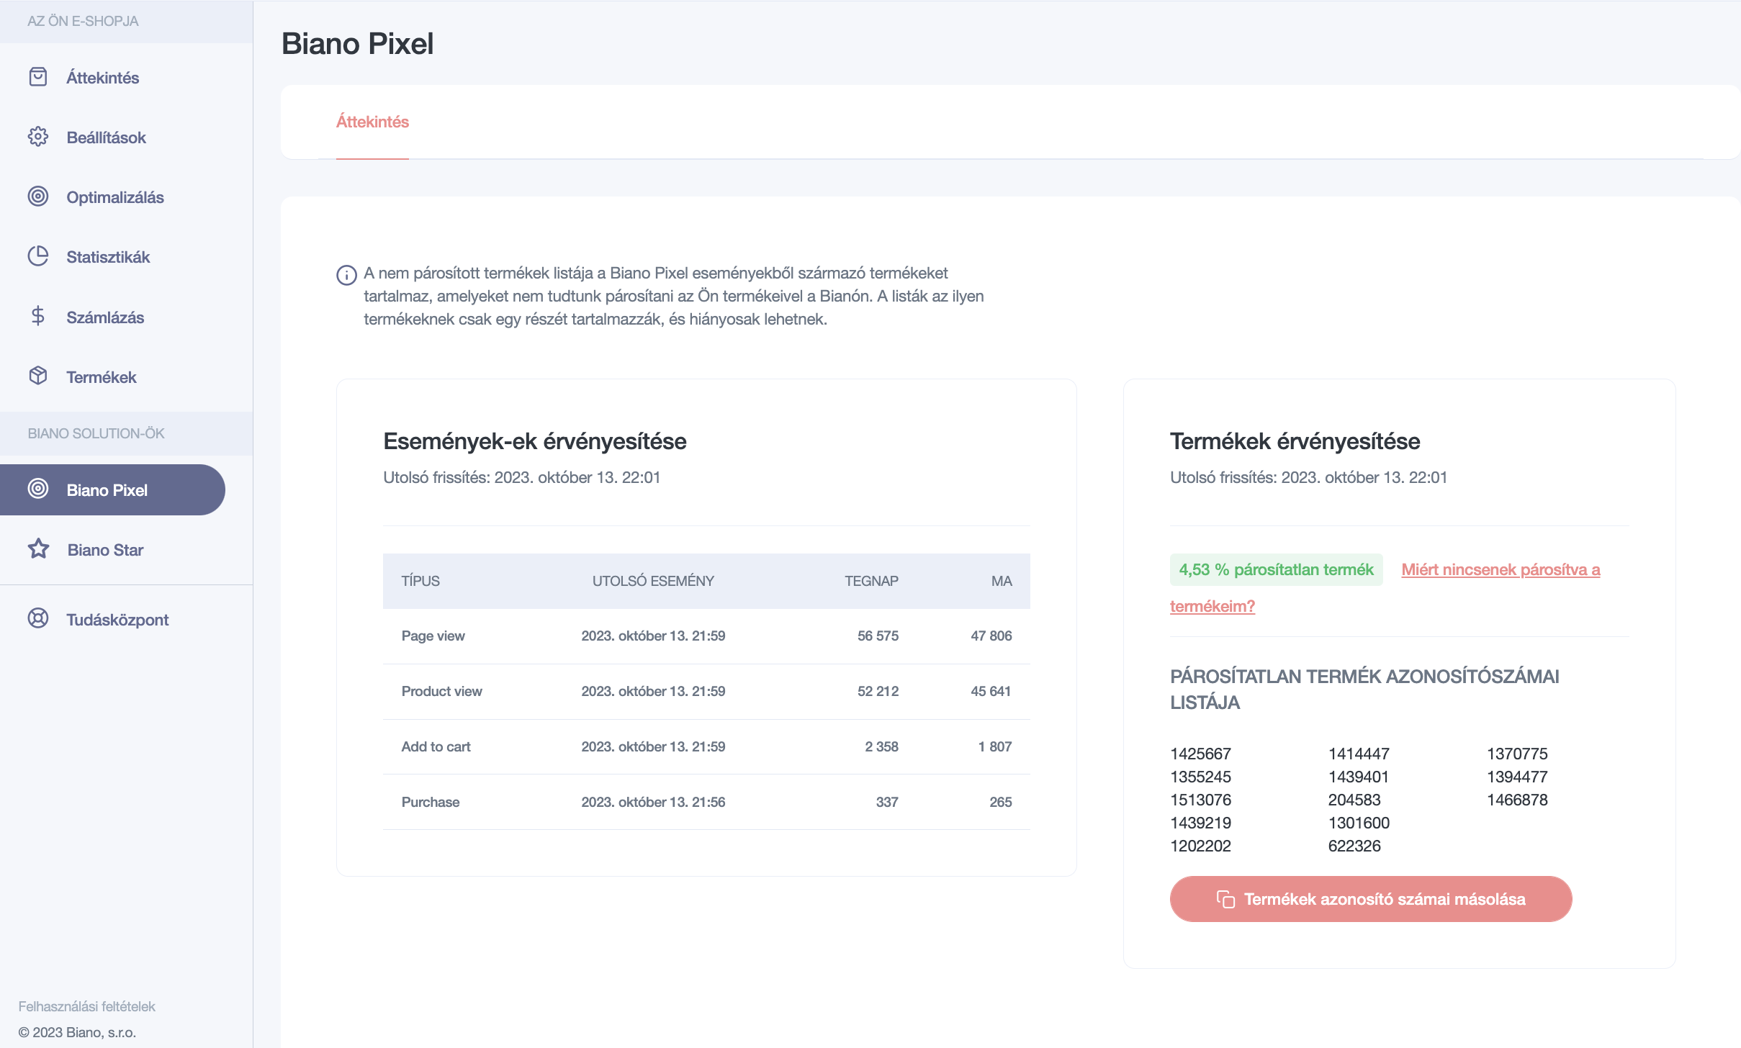The height and width of the screenshot is (1048, 1741).
Task: Click unpaired product ID 1425667
Action: (x=1200, y=754)
